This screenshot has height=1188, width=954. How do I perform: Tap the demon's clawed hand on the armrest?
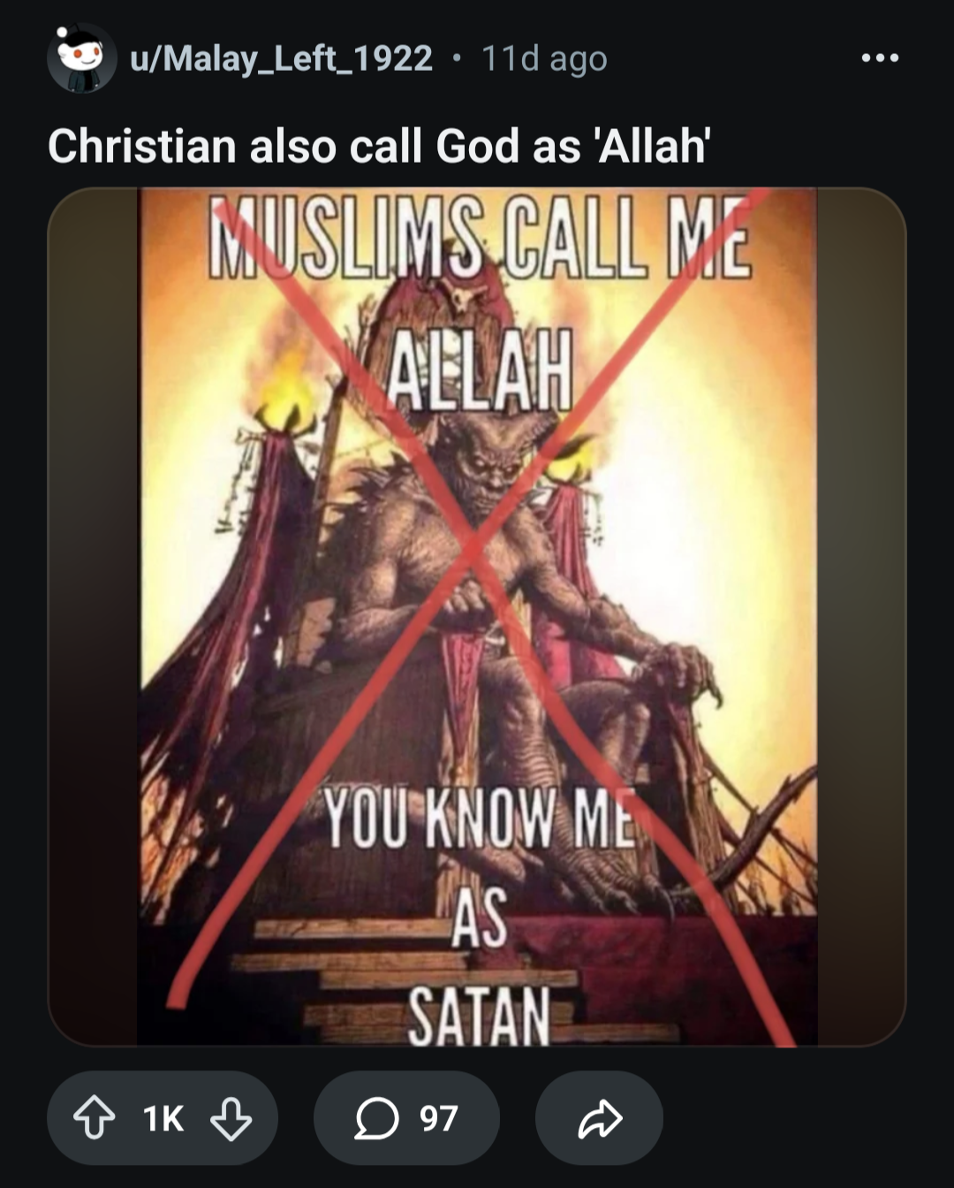[x=682, y=667]
